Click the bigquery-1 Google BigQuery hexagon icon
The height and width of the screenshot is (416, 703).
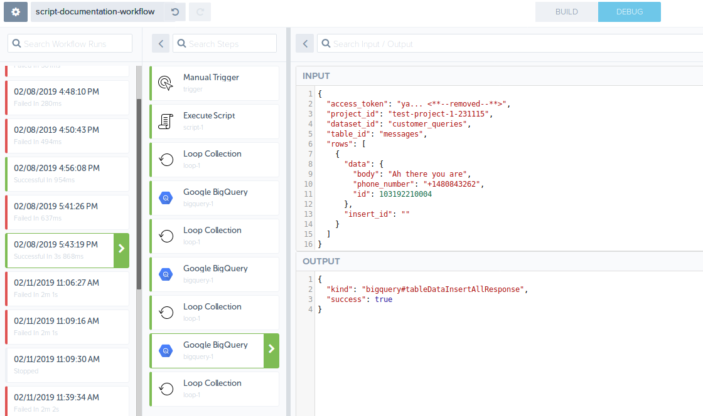click(164, 197)
